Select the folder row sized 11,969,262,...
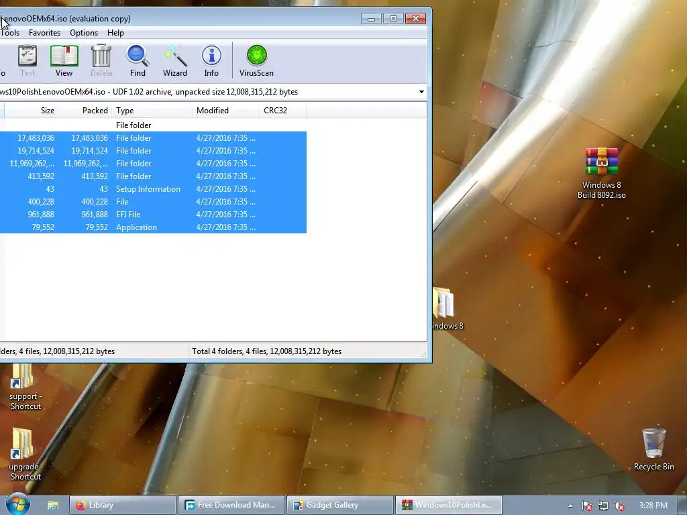Viewport: 687px width, 515px height. tap(153, 164)
